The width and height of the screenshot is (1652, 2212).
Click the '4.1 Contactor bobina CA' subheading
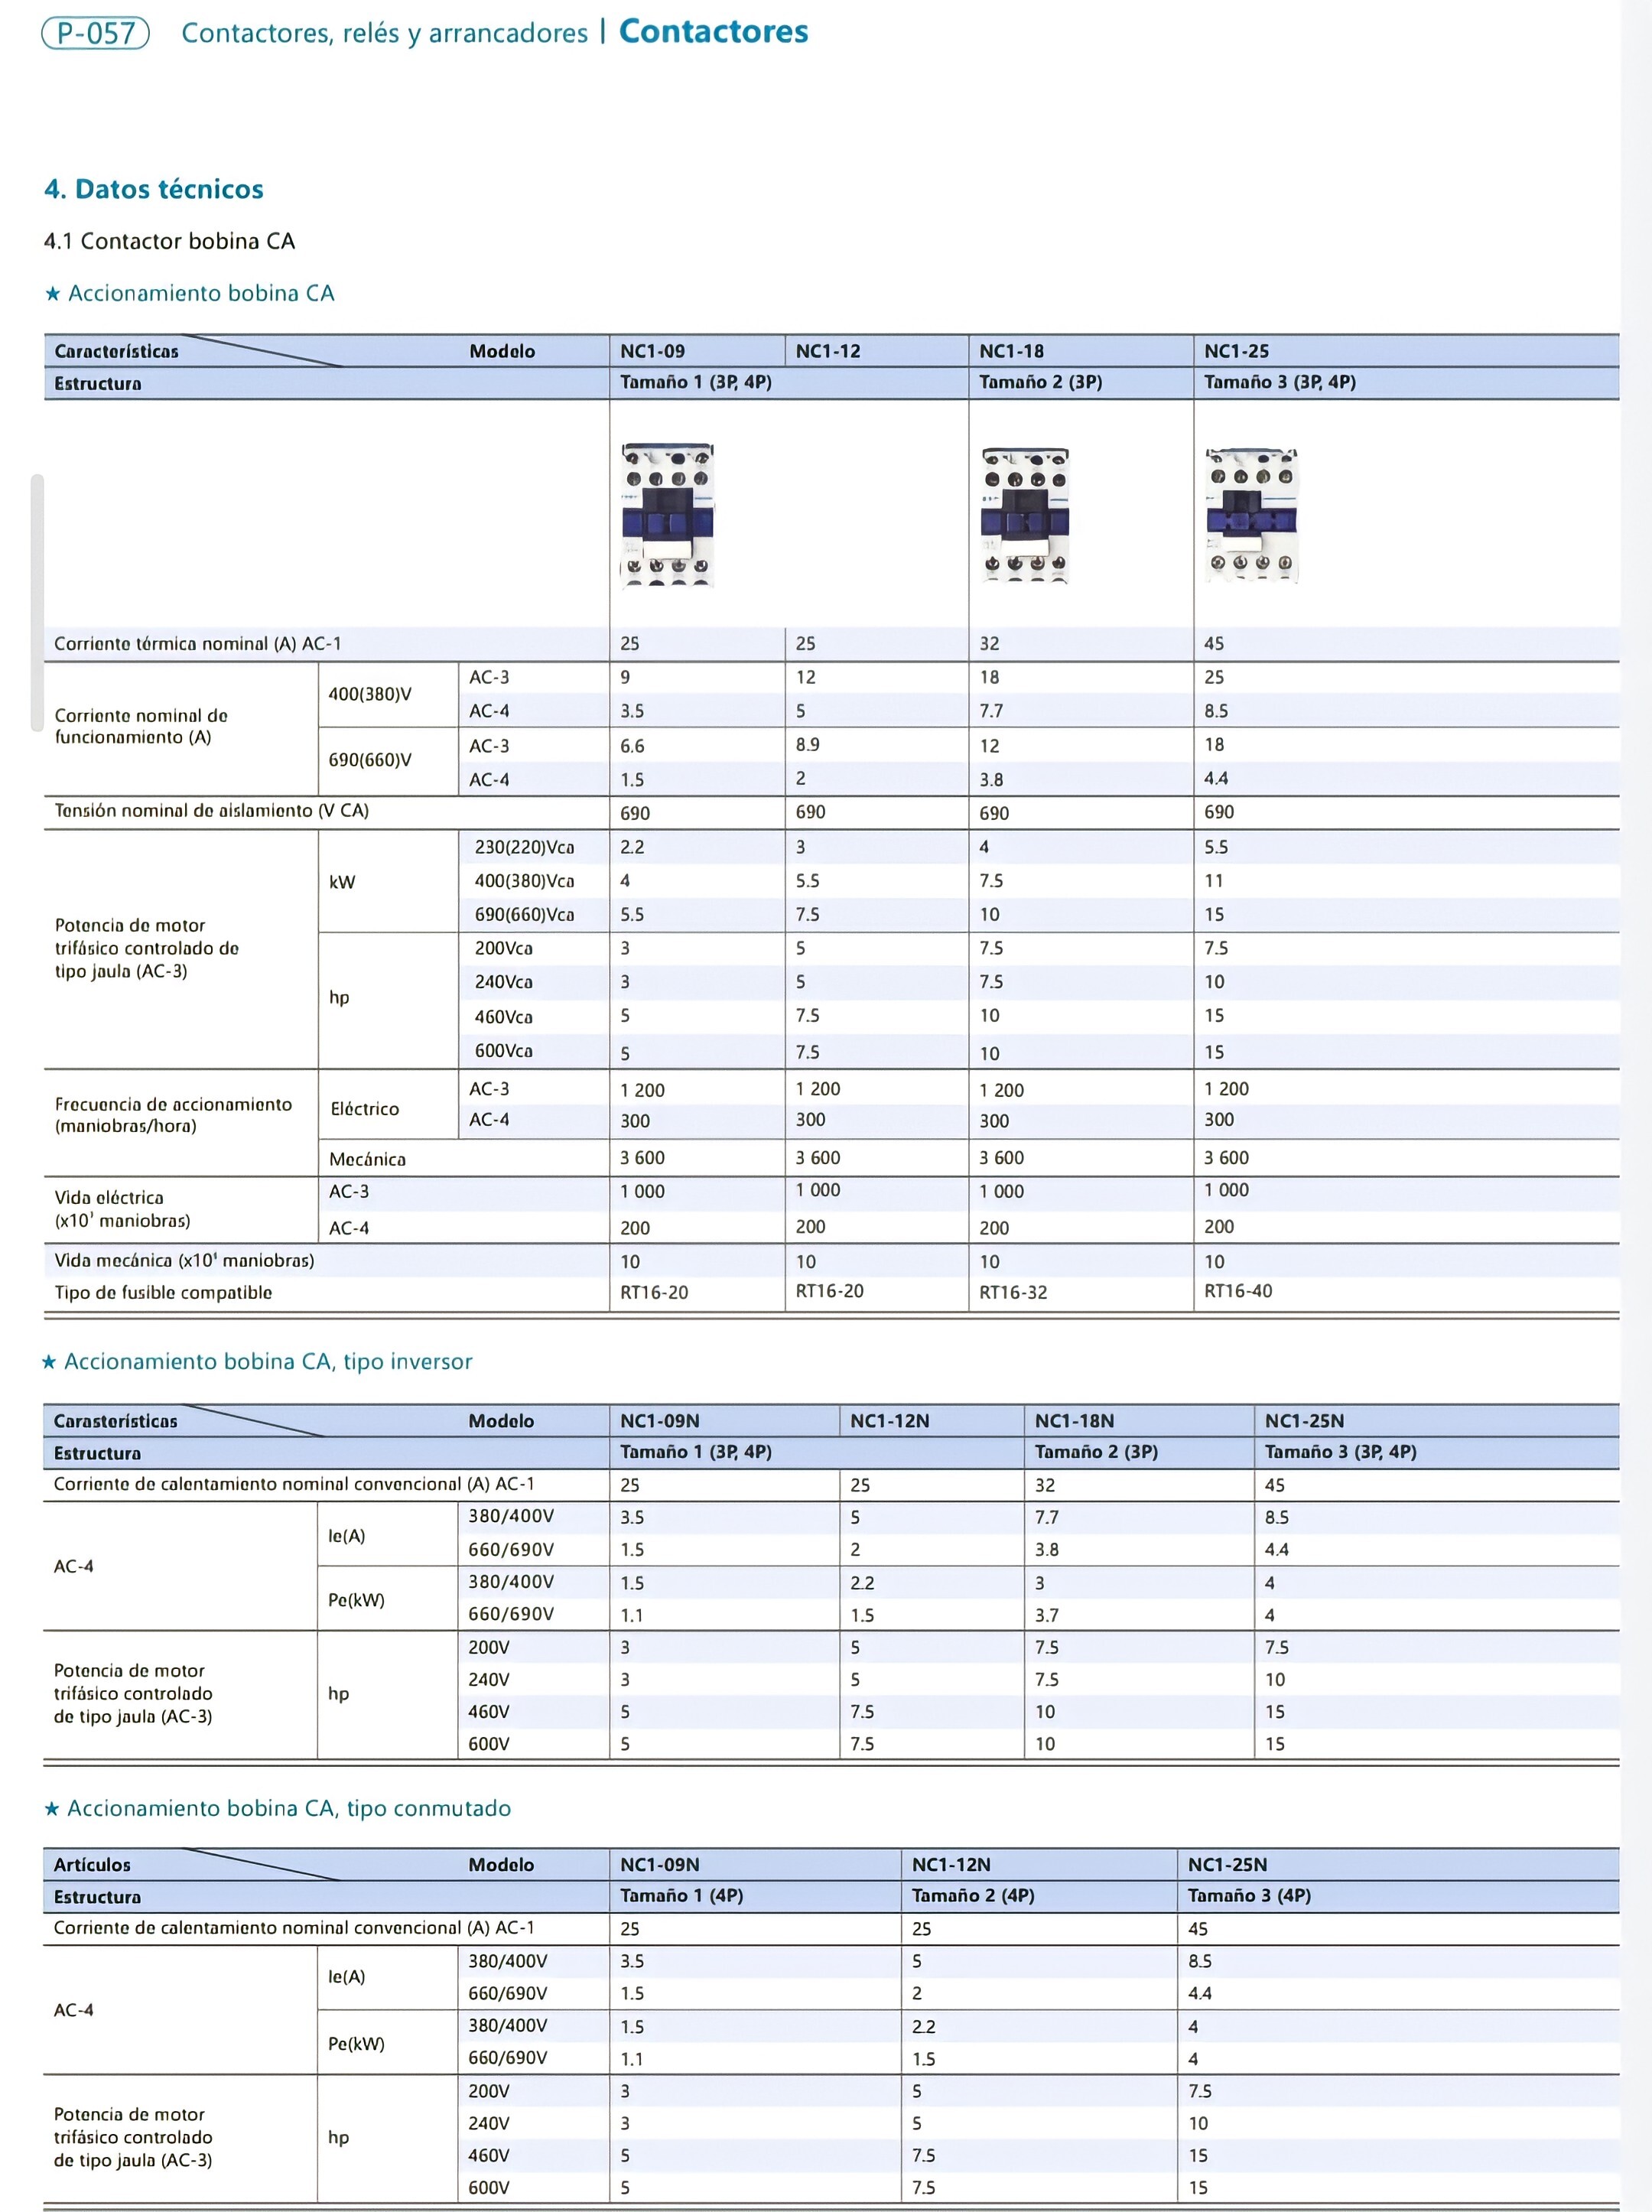coord(169,241)
